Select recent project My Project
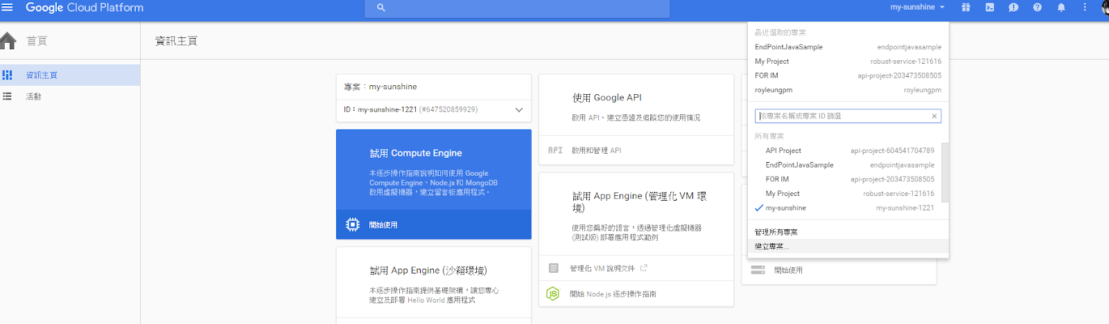The width and height of the screenshot is (1109, 324). tap(848, 61)
